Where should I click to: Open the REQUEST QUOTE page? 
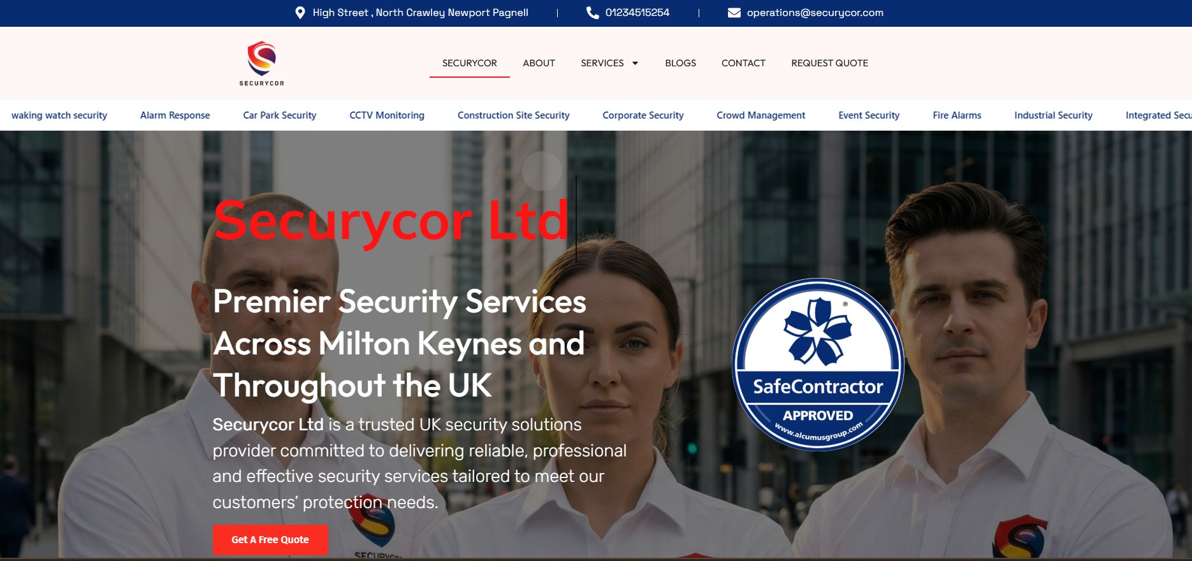click(829, 63)
